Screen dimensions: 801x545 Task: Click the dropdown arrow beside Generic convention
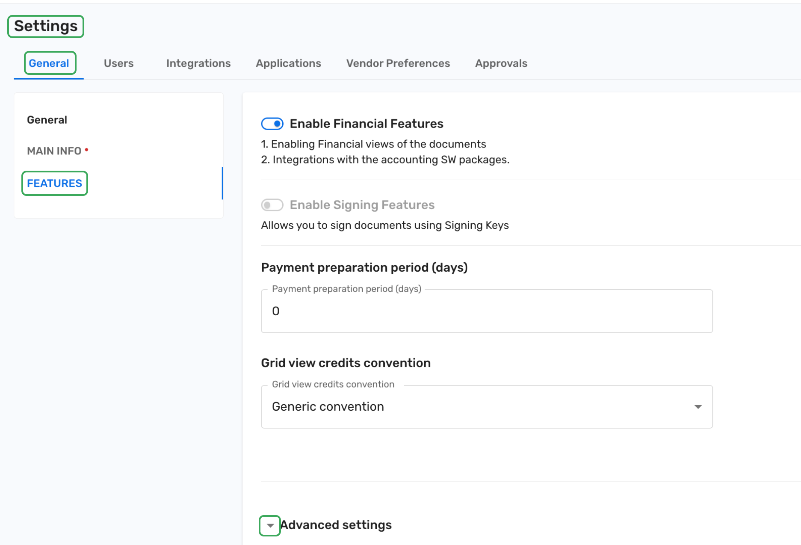click(x=698, y=407)
